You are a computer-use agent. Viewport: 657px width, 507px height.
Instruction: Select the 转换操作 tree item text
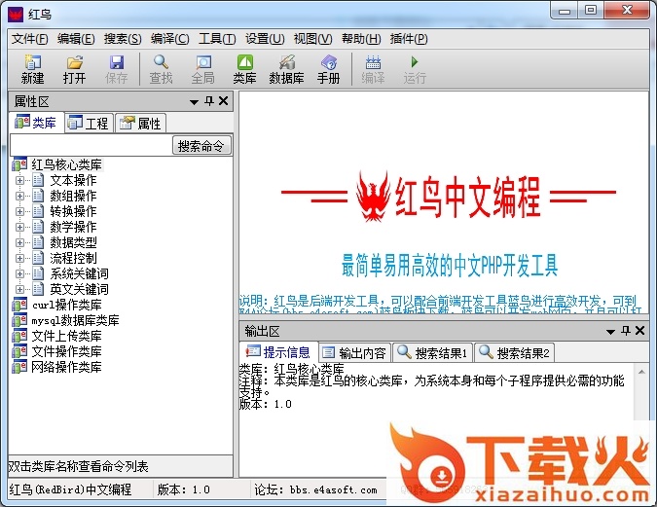pos(73,211)
